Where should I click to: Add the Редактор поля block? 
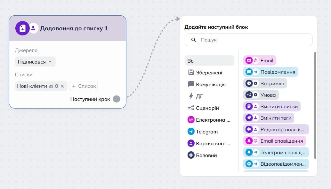[x=276, y=129]
